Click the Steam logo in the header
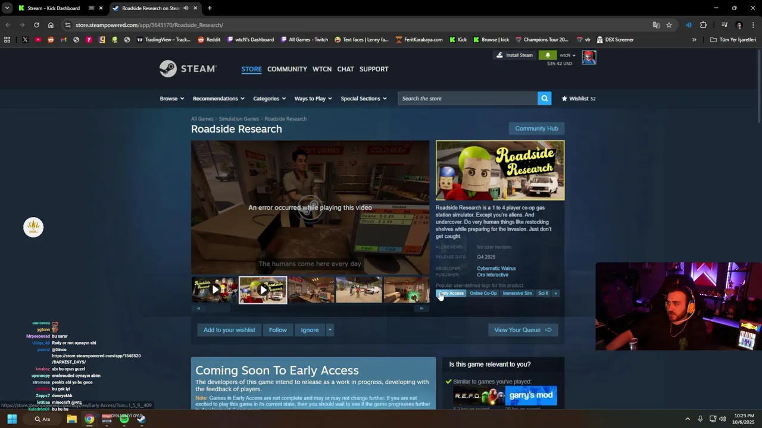 188,69
